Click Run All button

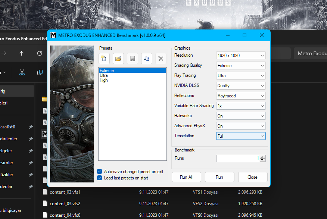pyautogui.click(x=186, y=177)
